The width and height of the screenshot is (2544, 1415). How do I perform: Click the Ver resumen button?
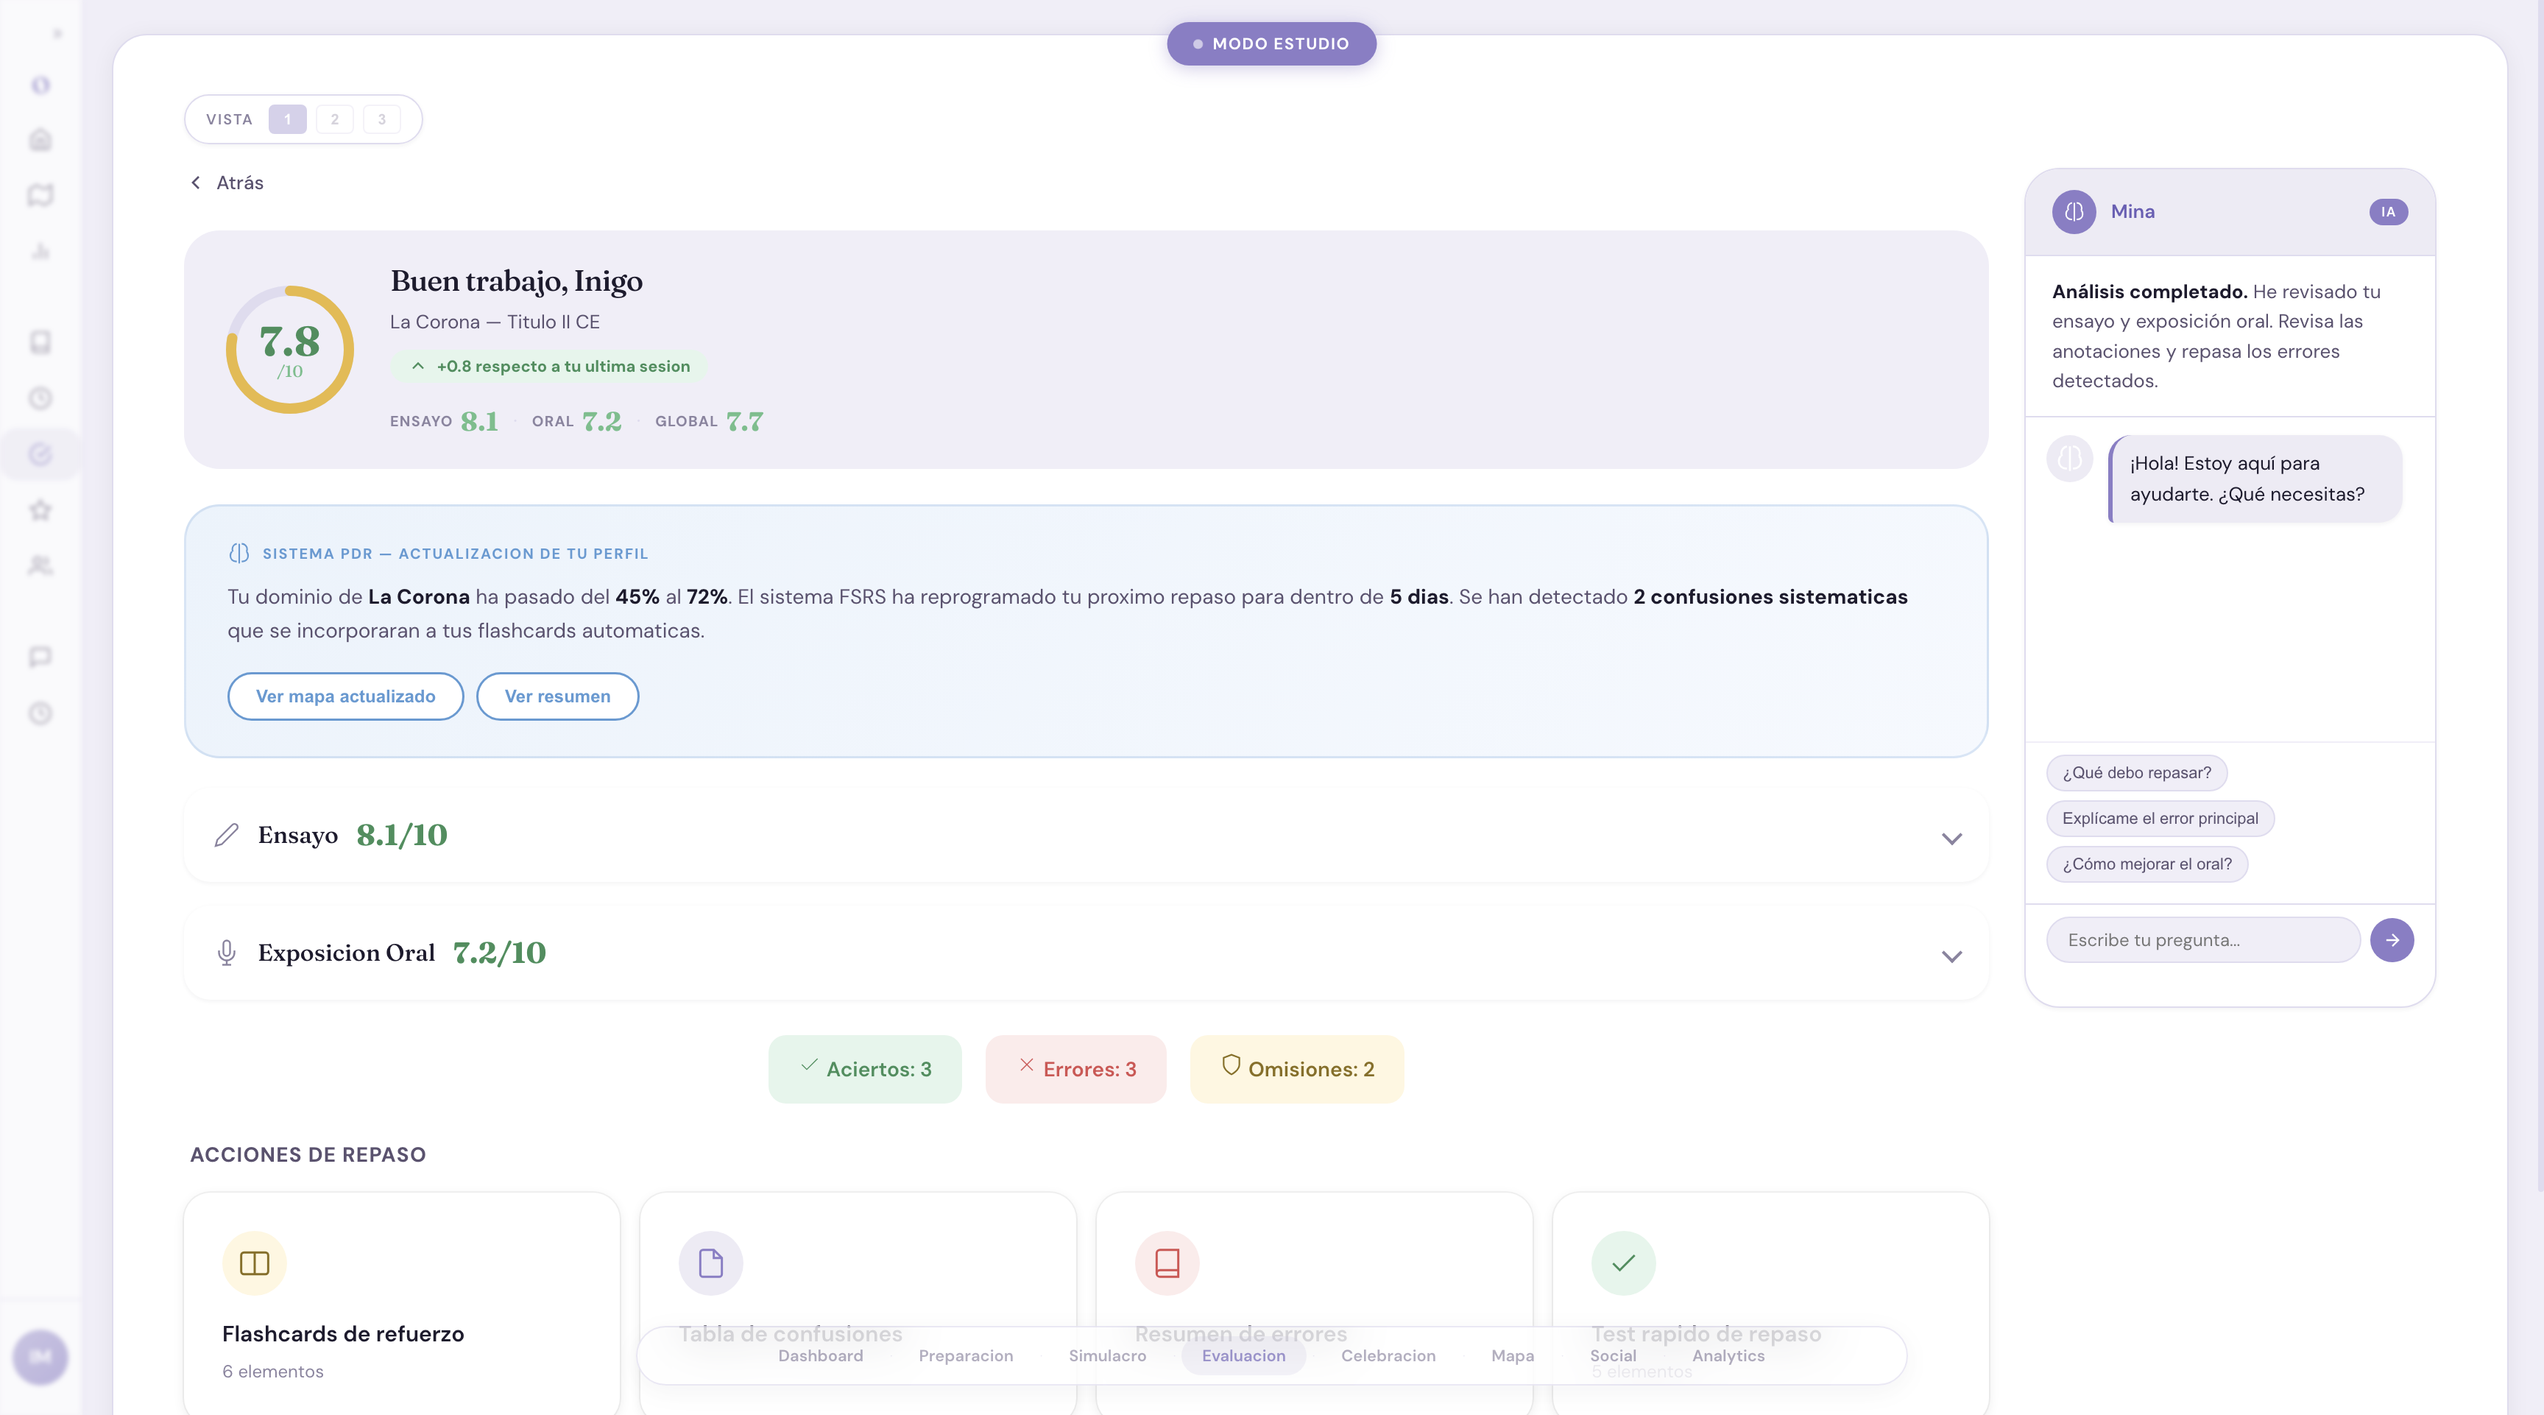558,696
